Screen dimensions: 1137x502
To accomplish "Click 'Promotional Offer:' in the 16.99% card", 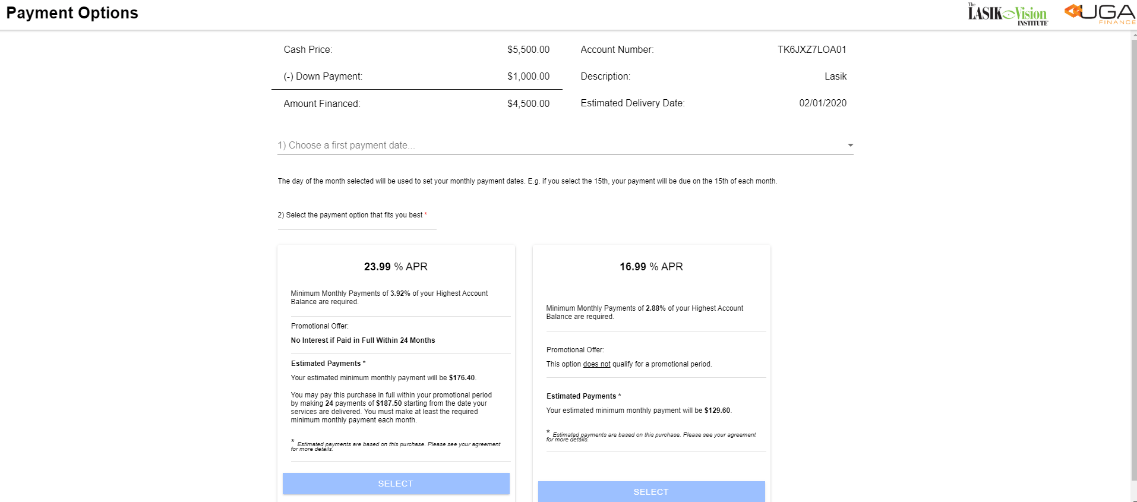I will coord(575,350).
